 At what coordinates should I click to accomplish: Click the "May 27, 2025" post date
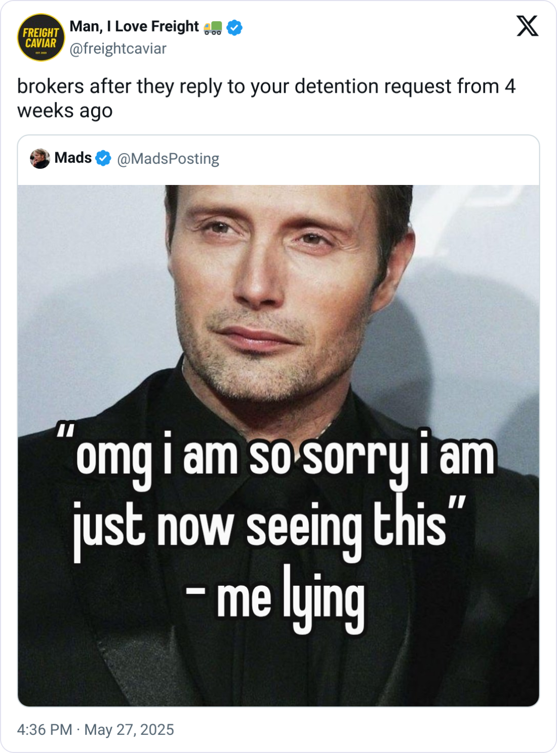point(129,730)
